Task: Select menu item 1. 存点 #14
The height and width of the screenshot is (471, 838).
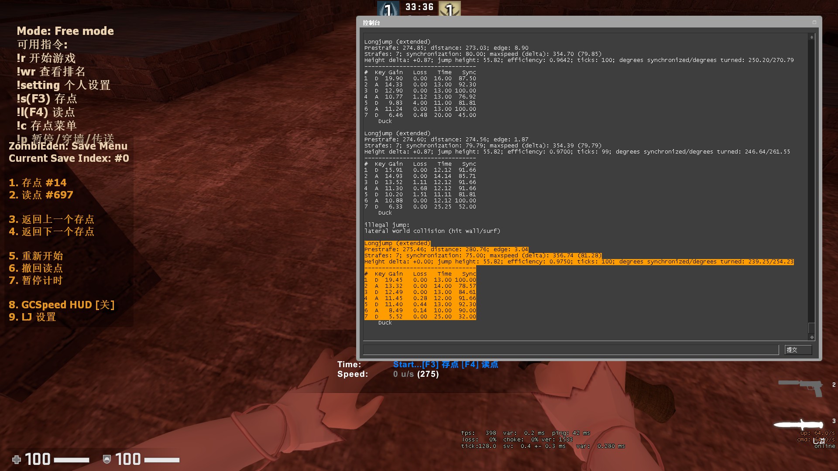Action: pyautogui.click(x=38, y=183)
